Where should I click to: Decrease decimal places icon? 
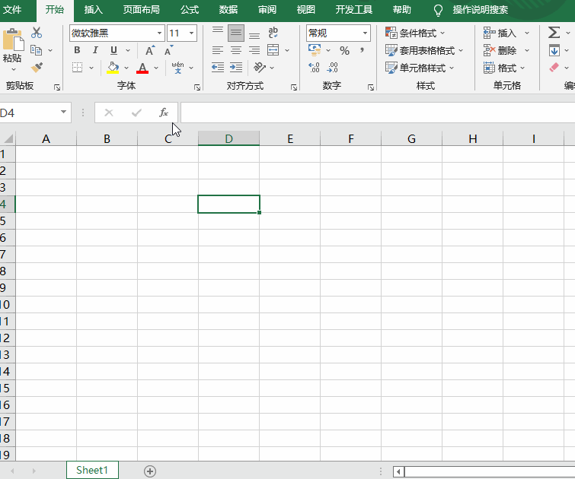332,68
